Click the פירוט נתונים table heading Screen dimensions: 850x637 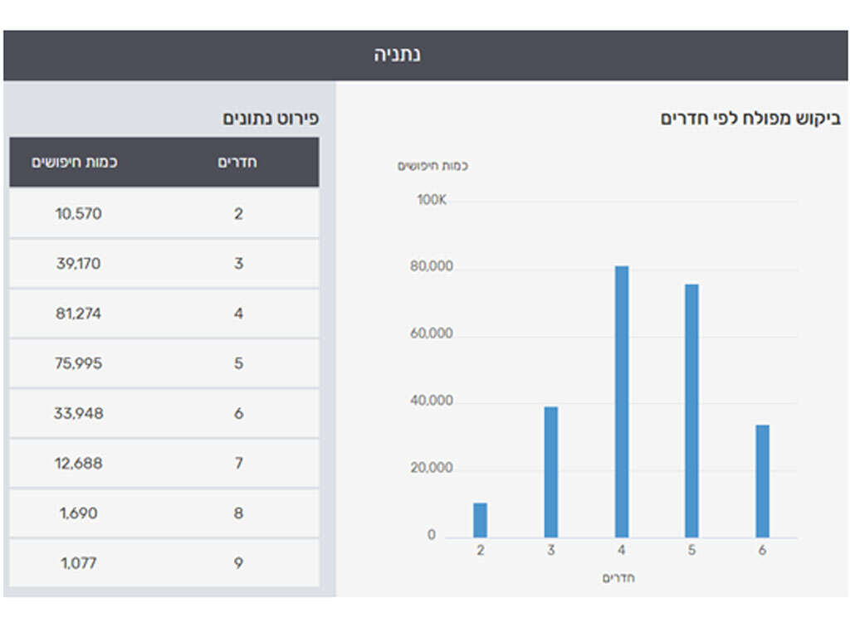coord(271,119)
